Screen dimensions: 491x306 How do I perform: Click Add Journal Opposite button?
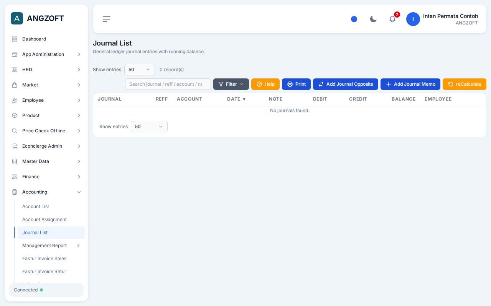coord(346,84)
